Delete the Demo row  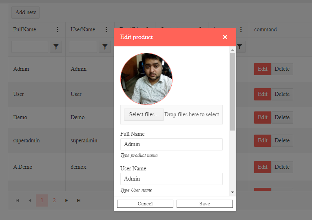pyautogui.click(x=282, y=118)
